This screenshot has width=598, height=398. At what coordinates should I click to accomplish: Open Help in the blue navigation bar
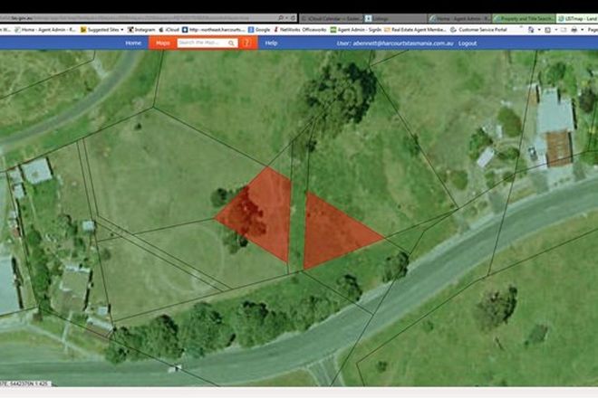[x=271, y=43]
